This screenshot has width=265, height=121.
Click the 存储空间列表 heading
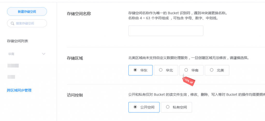tap(17, 41)
